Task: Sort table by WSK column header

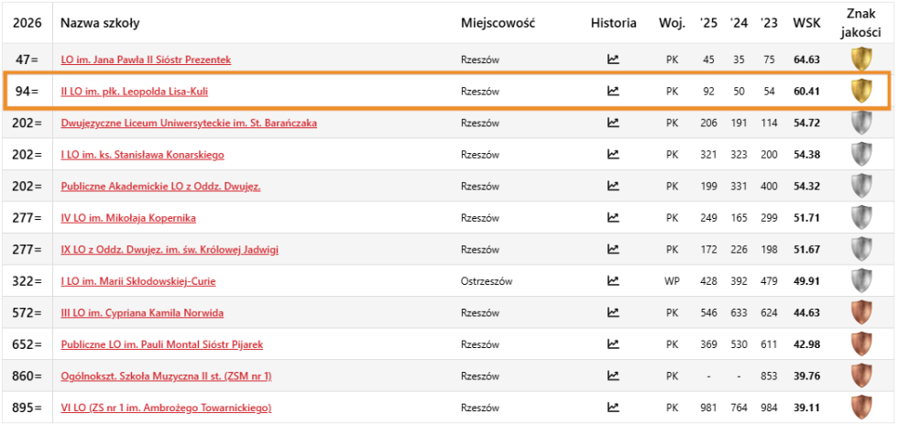Action: coord(806,23)
